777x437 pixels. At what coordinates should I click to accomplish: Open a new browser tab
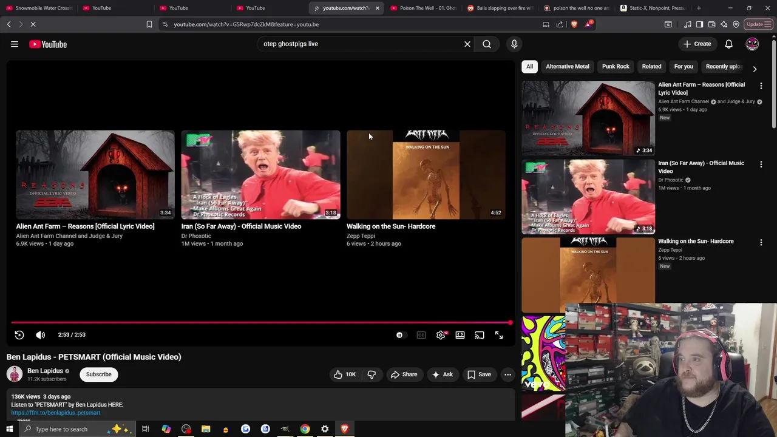coord(699,8)
